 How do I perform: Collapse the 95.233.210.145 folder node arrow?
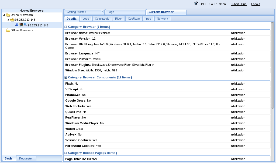(x=8, y=20)
